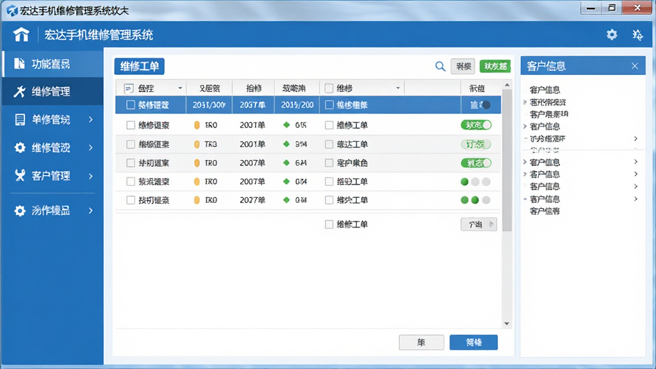Click the document icon beside 功能
Viewport: 656px width, 369px height.
19,63
